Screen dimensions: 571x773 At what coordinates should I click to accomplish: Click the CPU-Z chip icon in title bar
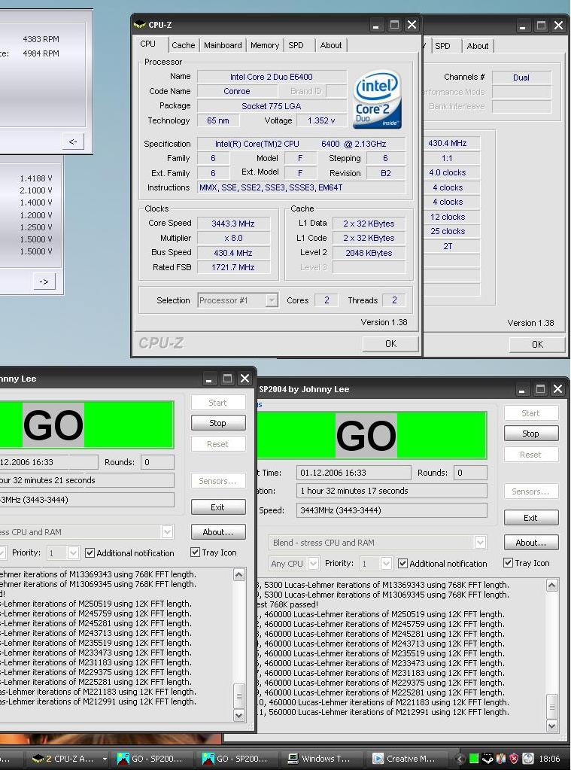click(x=140, y=25)
